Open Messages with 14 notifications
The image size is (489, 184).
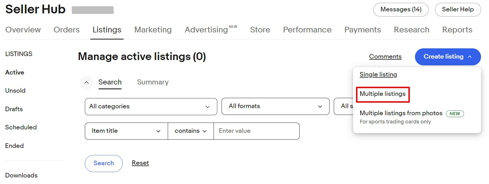[400, 9]
